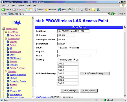127x102 pixels.
Task: Click the Unit Name input field
Action: [x=73, y=31]
